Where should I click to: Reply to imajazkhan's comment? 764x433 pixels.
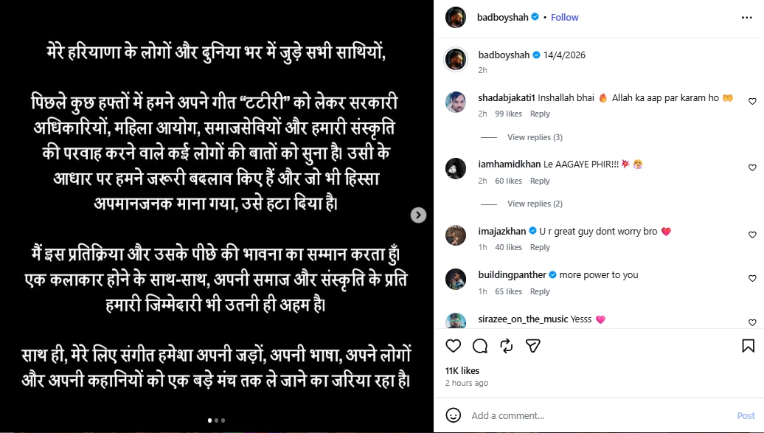coord(540,247)
